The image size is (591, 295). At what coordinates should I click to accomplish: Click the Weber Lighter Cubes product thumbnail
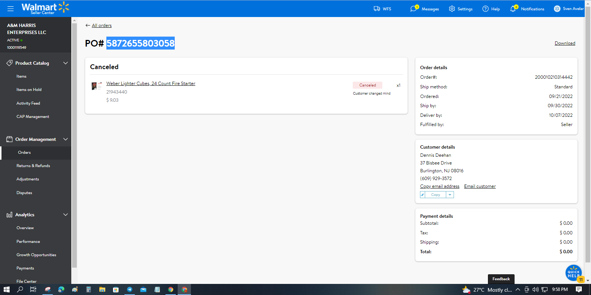(97, 86)
